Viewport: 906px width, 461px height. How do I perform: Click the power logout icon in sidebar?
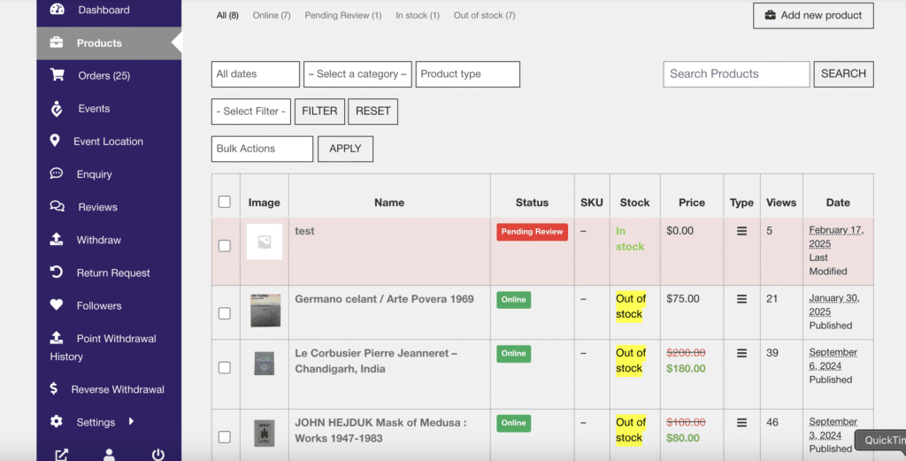(157, 455)
